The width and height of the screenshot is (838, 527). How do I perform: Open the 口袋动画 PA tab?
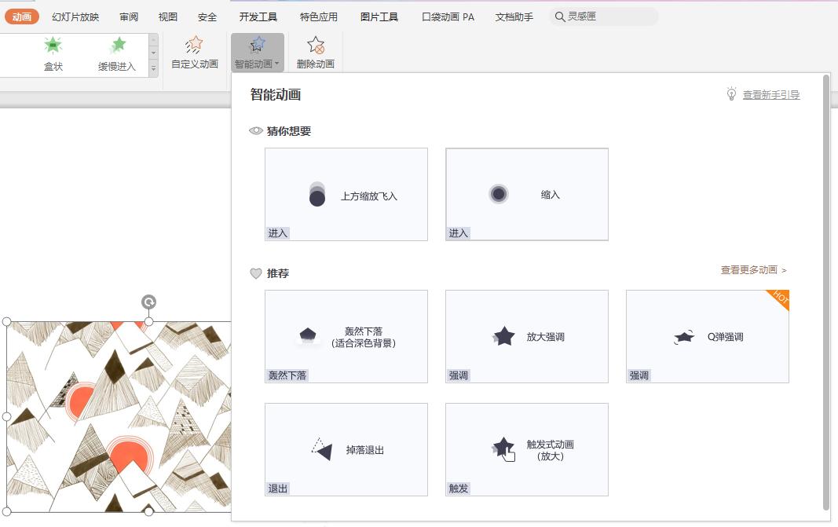point(446,16)
